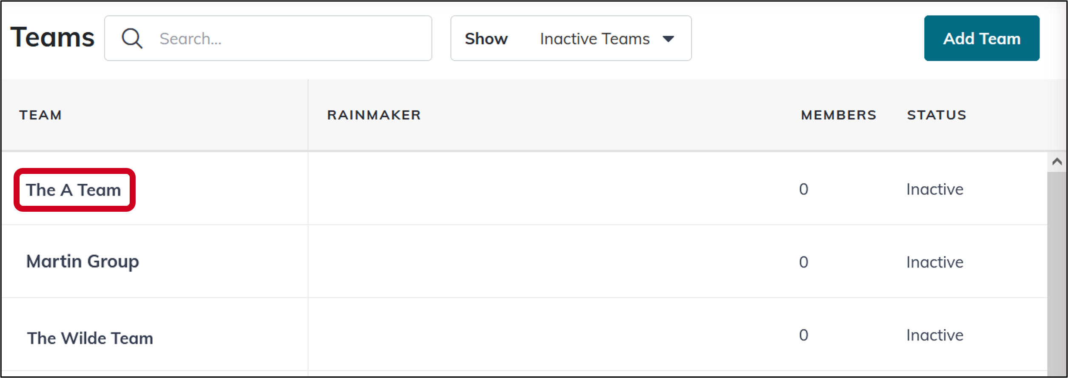Sort by the STATUS column header
The height and width of the screenshot is (378, 1068).
(x=936, y=115)
